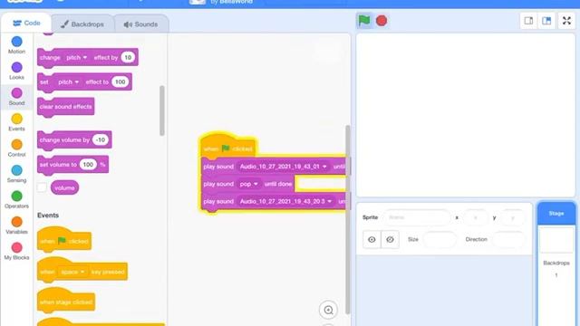
Task: Click the sprite Direction field
Action: click(508, 239)
